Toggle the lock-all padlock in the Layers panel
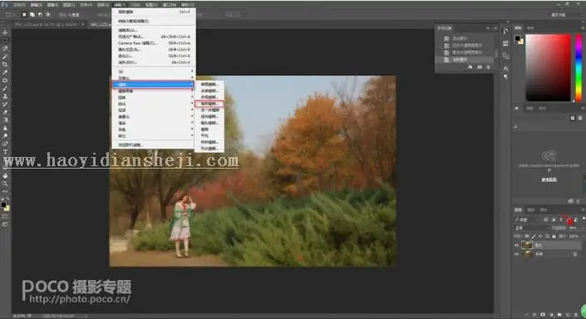The width and height of the screenshot is (586, 319). click(x=554, y=236)
